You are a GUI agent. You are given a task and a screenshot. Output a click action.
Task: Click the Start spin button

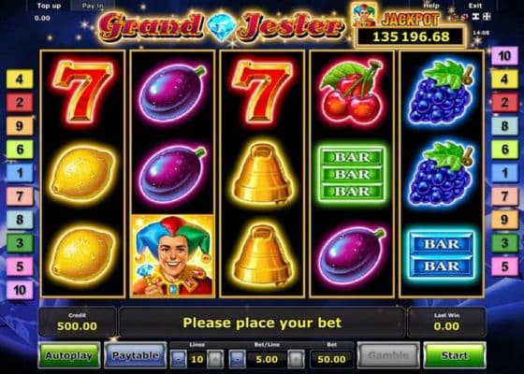point(455,355)
